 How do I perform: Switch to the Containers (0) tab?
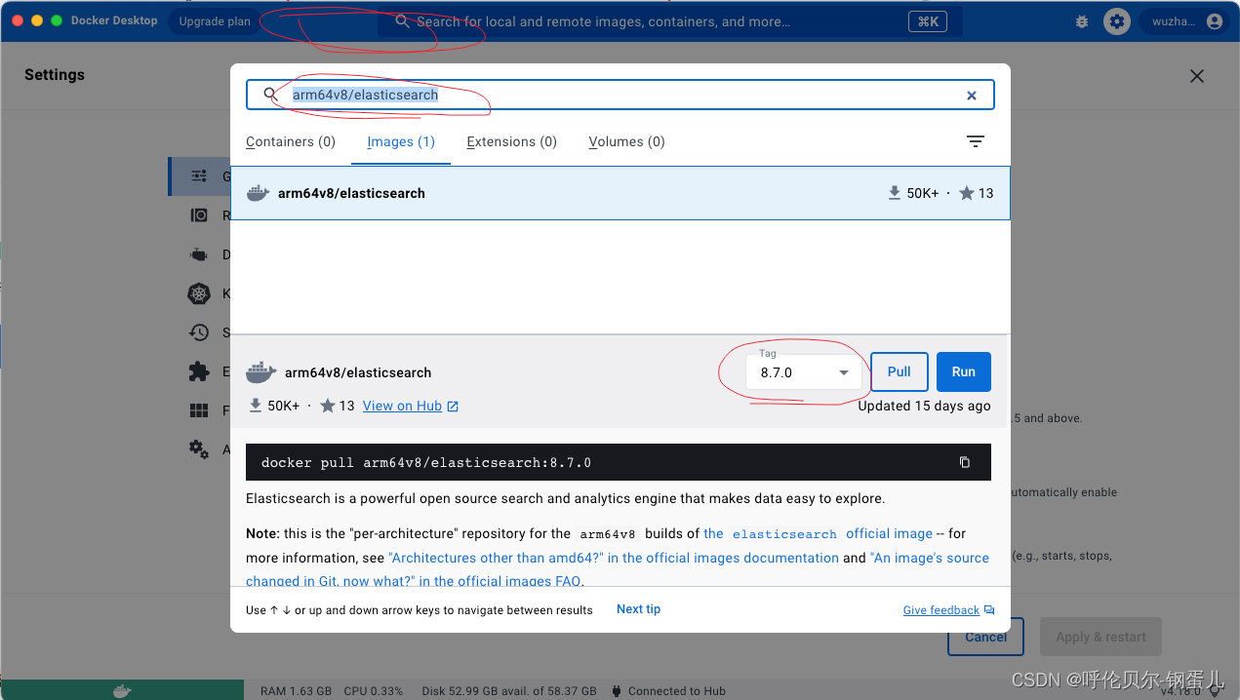click(291, 141)
